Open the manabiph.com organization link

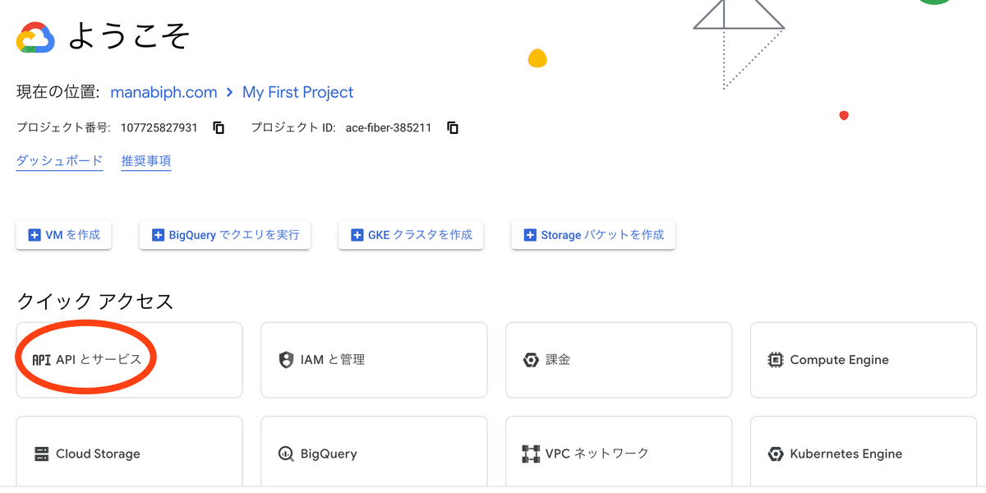164,92
